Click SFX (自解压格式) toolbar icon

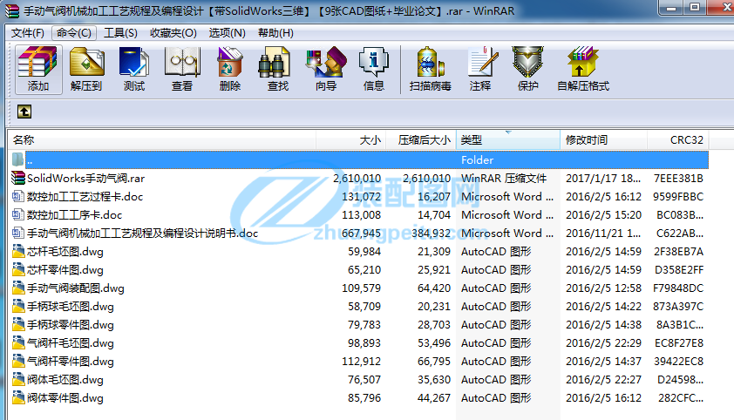click(x=583, y=69)
